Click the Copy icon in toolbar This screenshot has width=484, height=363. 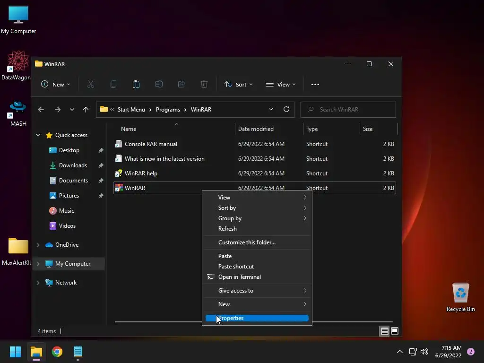tap(113, 84)
